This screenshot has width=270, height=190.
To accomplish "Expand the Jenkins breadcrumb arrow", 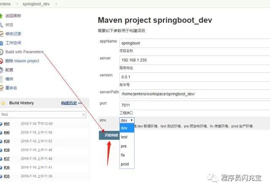I will pyautogui.click(x=17, y=4).
